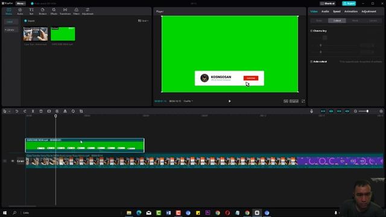Click the Undo icon in timeline toolbar
Image resolution: width=386 pixels, height=217 pixels.
coord(17,111)
